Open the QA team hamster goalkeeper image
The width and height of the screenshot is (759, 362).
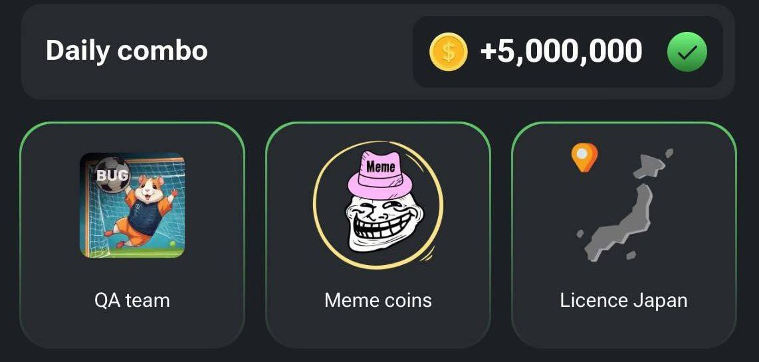pyautogui.click(x=132, y=205)
